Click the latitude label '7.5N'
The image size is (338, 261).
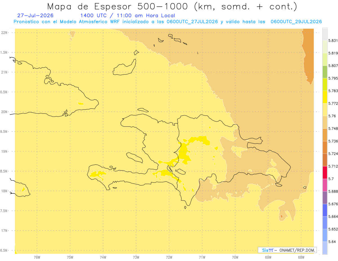tap(4, 211)
